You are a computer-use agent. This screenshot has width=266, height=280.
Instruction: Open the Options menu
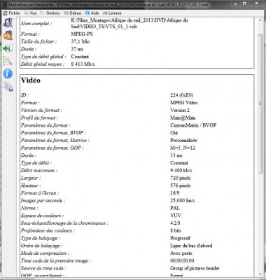point(50,13)
